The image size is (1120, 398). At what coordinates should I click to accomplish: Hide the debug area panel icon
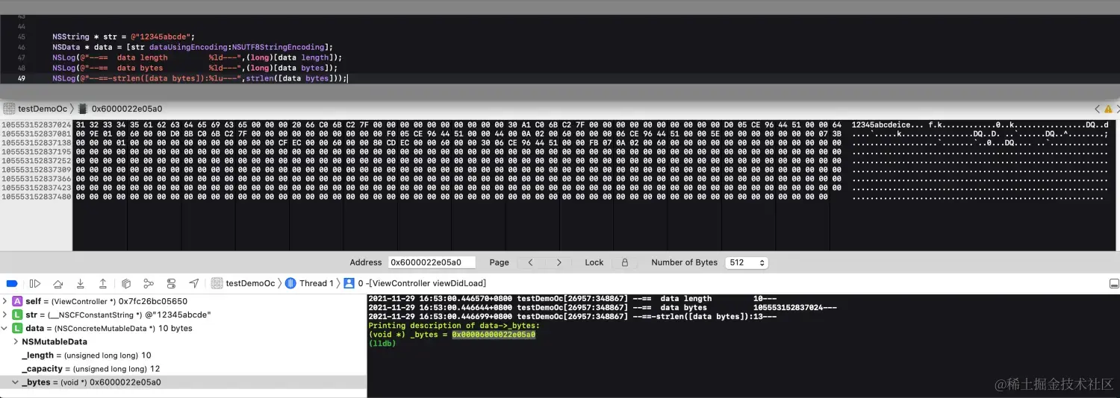[1114, 283]
